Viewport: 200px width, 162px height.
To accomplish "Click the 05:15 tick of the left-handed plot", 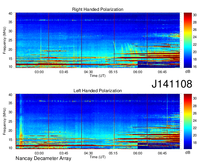I will (x=113, y=153).
